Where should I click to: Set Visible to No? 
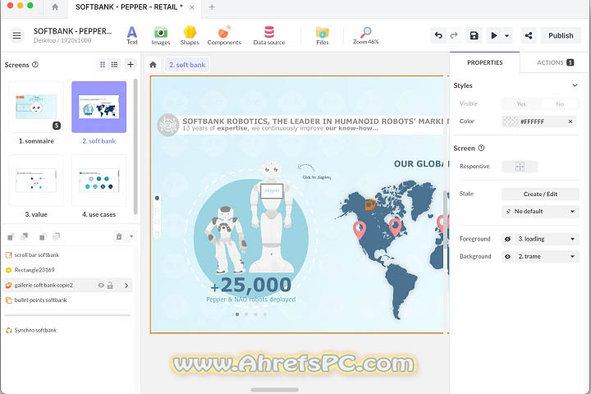560,103
